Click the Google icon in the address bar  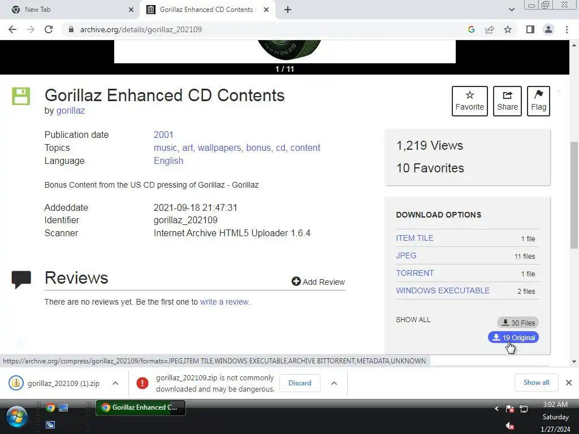point(472,29)
